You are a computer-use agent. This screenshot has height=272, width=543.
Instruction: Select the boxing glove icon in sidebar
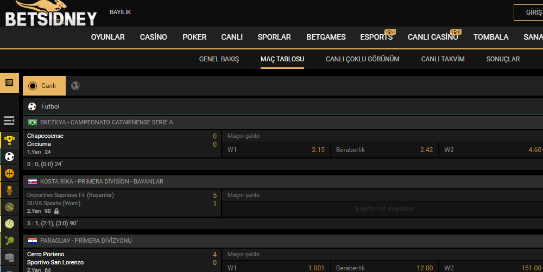click(x=9, y=257)
